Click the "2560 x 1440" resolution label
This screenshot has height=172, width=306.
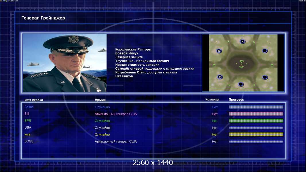coord(153,163)
